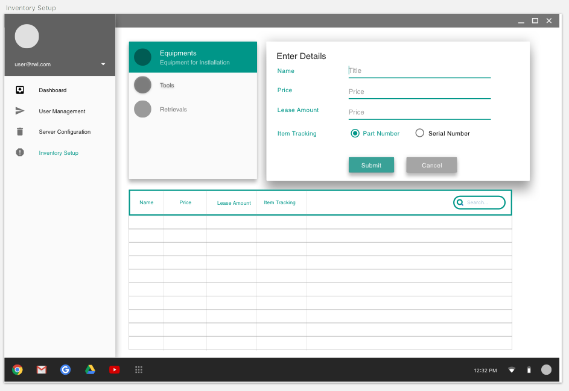Open Gmail from the taskbar
569x391 pixels.
tap(42, 370)
